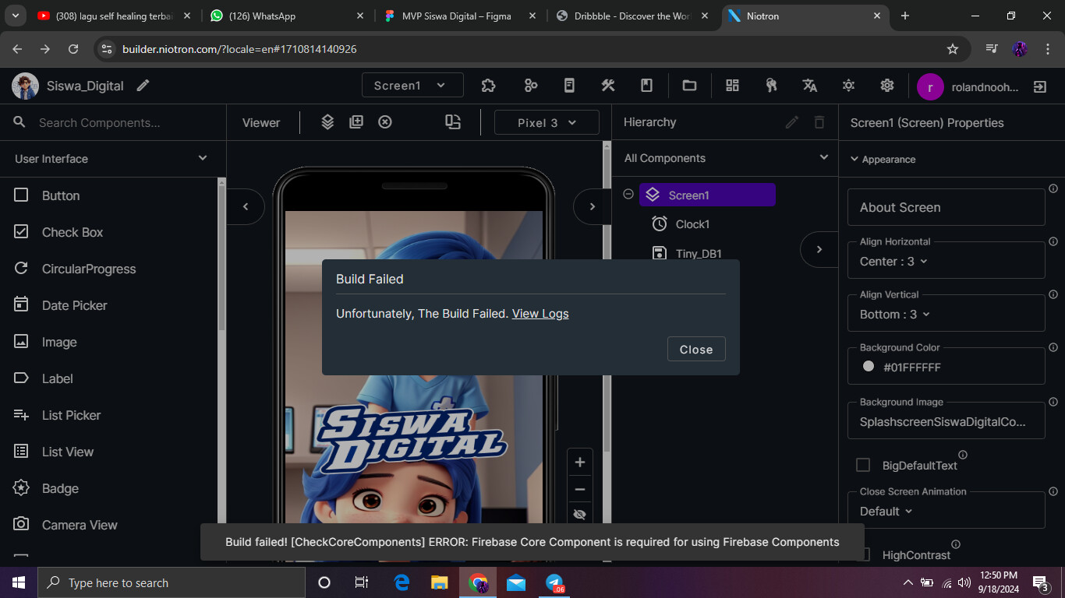Open the user avatar circle
This screenshot has height=598, width=1065.
point(930,87)
